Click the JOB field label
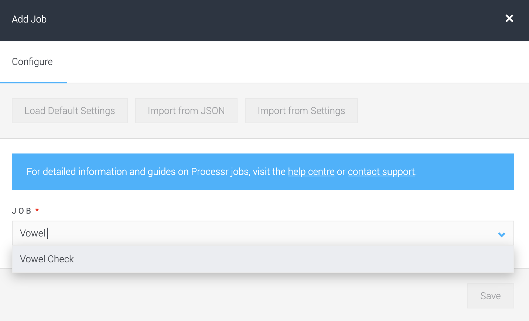529x321 pixels. (22, 211)
